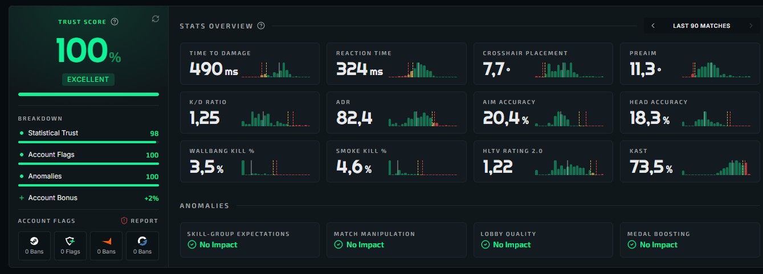The height and width of the screenshot is (274, 763).
Task: Open the Stats Overview help icon
Action: (x=261, y=26)
